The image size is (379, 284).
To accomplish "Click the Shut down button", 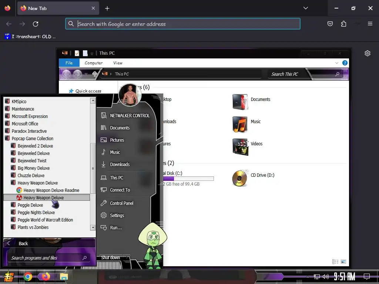I will 110,258.
